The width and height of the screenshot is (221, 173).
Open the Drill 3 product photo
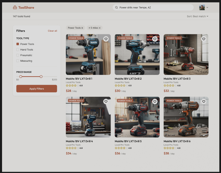[186, 54]
